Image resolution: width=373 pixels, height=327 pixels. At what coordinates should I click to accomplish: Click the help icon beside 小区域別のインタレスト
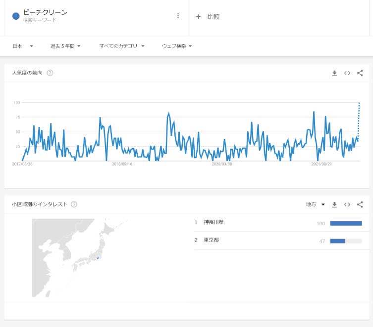tap(74, 204)
